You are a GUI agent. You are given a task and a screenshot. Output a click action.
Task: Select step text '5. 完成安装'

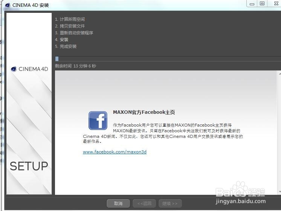pyautogui.click(x=66, y=46)
